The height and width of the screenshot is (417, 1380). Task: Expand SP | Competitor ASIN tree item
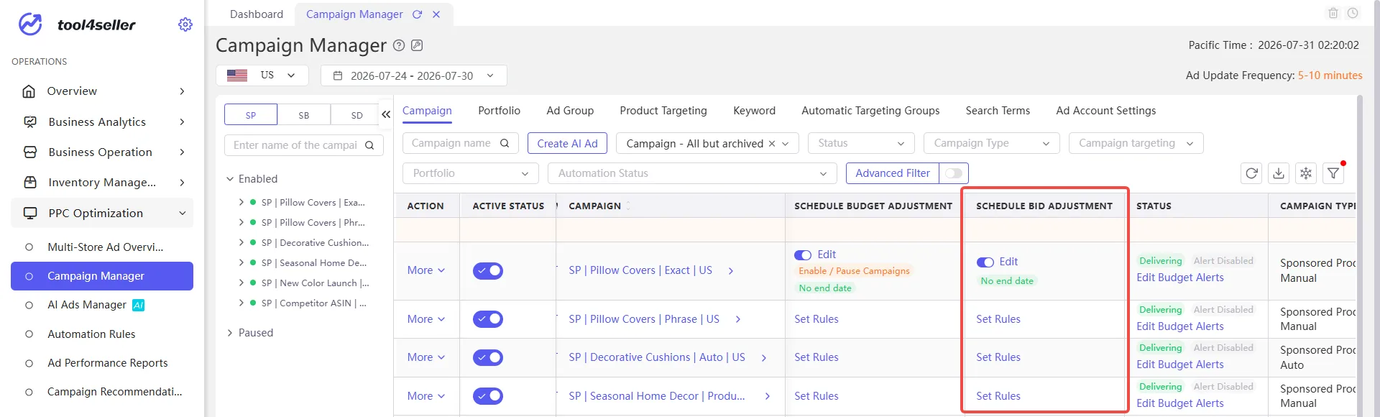tap(241, 303)
